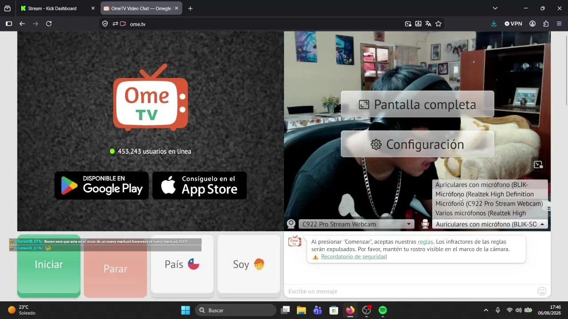Open Spotify from the taskbar

383,310
